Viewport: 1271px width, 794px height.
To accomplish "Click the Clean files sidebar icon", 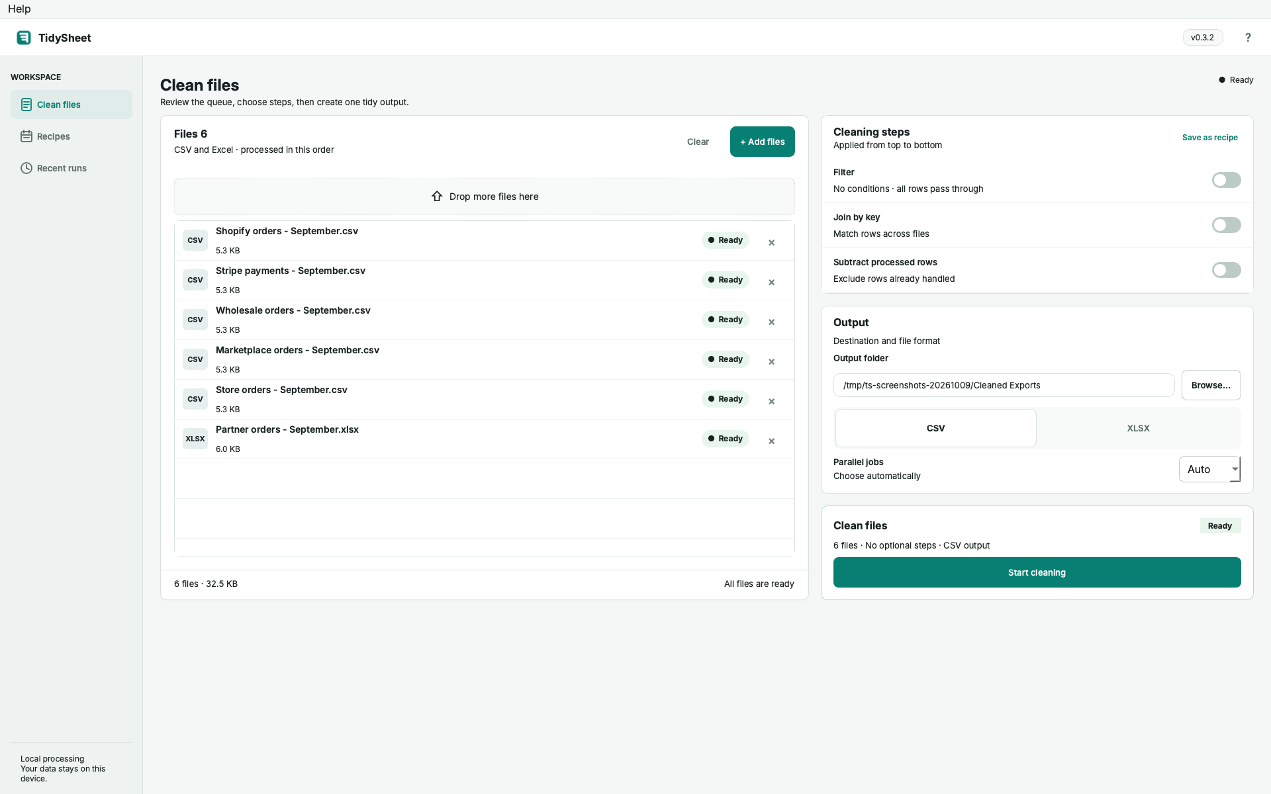I will coord(26,105).
